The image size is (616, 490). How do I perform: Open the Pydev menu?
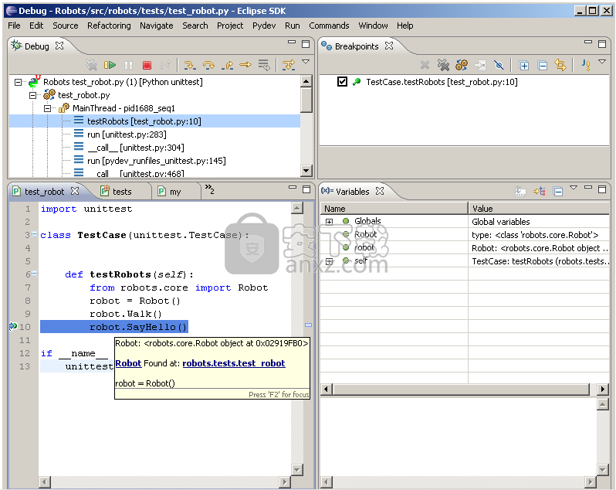click(x=264, y=26)
